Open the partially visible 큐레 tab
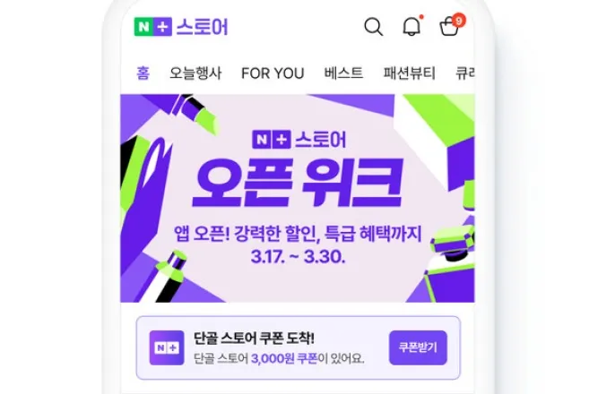Viewport: 615px width, 394px height. click(464, 73)
